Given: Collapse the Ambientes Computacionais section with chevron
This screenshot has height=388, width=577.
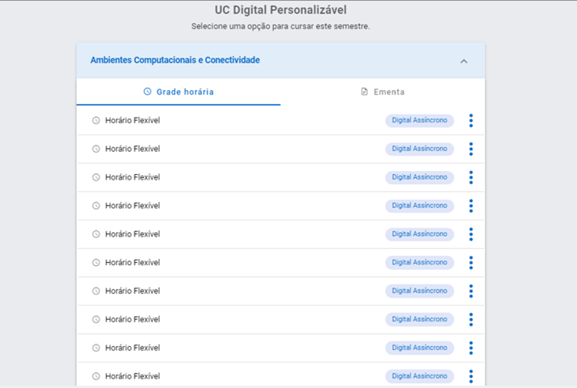Looking at the screenshot, I should [x=464, y=61].
